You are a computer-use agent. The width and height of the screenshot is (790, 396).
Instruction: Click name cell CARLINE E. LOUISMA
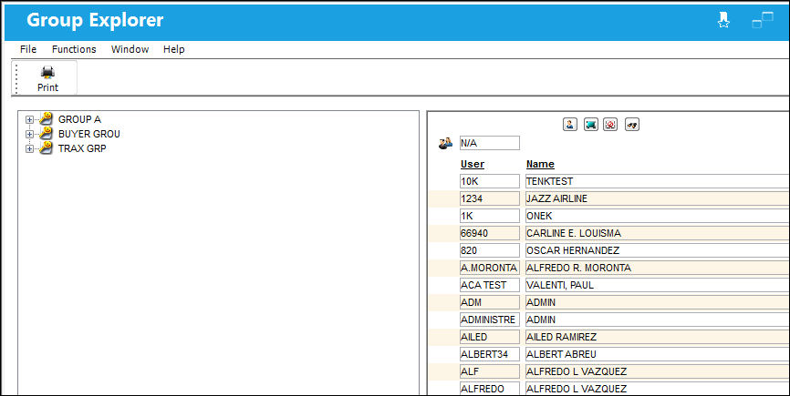[657, 233]
